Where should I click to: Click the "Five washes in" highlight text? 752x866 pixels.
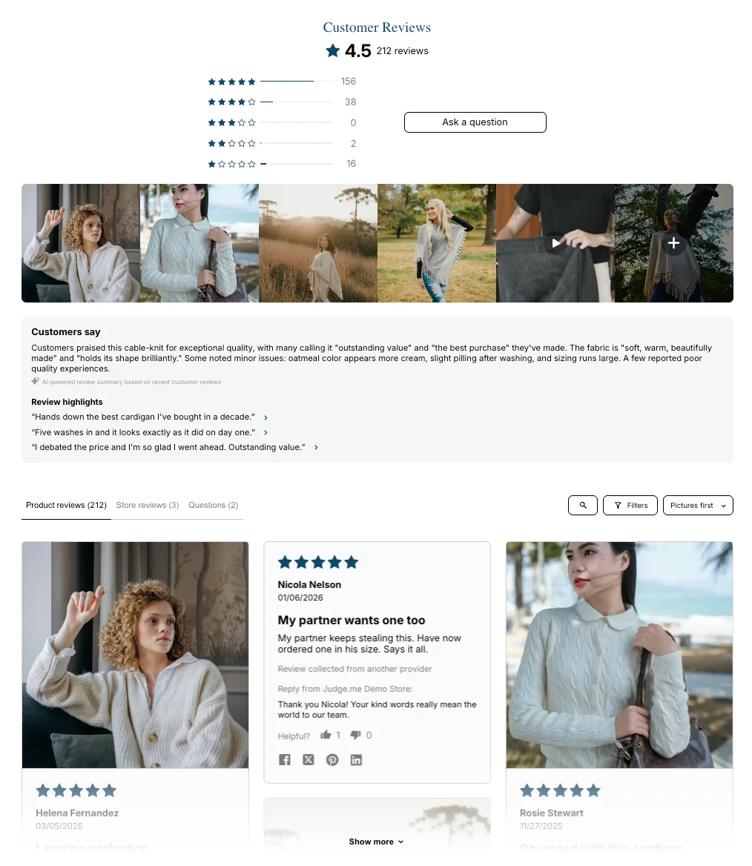pos(143,432)
